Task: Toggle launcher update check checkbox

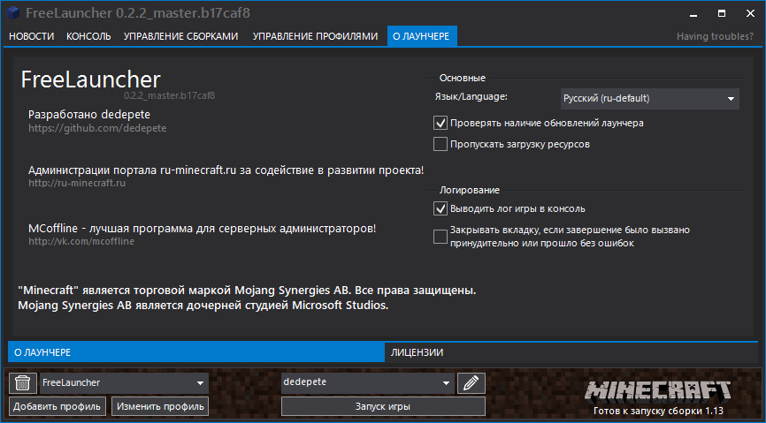Action: click(x=440, y=123)
